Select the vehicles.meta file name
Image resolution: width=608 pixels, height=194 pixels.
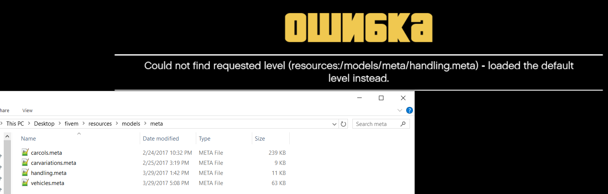(x=47, y=183)
